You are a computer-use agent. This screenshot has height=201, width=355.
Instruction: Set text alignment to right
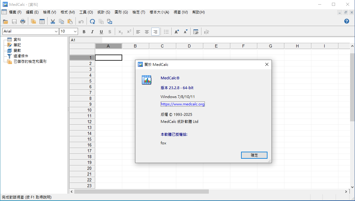click(155, 32)
